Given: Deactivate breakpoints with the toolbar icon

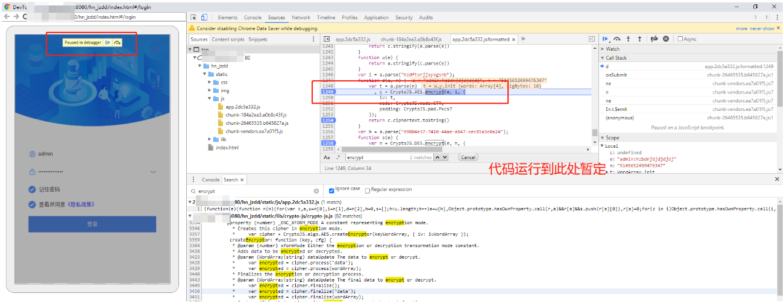Looking at the screenshot, I should 654,39.
